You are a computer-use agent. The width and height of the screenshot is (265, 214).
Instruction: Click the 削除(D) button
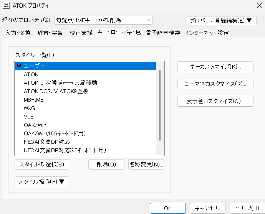pyautogui.click(x=106, y=165)
